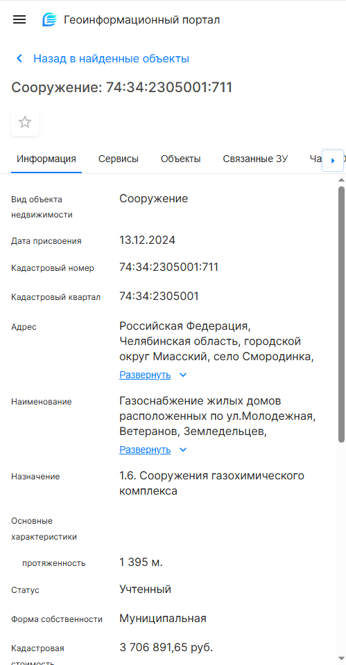346x665 pixels.
Task: Click the scrollbar up arrow
Action: [x=341, y=181]
